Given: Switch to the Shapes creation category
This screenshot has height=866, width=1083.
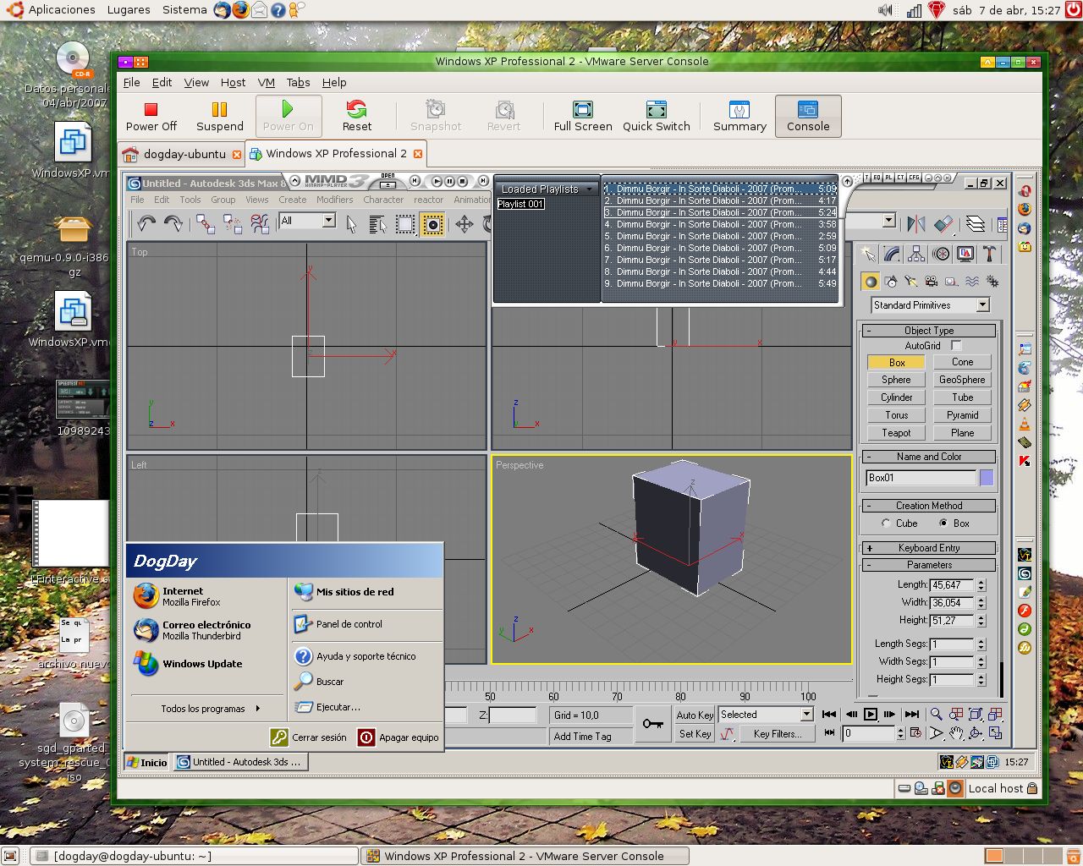Looking at the screenshot, I should [x=891, y=282].
